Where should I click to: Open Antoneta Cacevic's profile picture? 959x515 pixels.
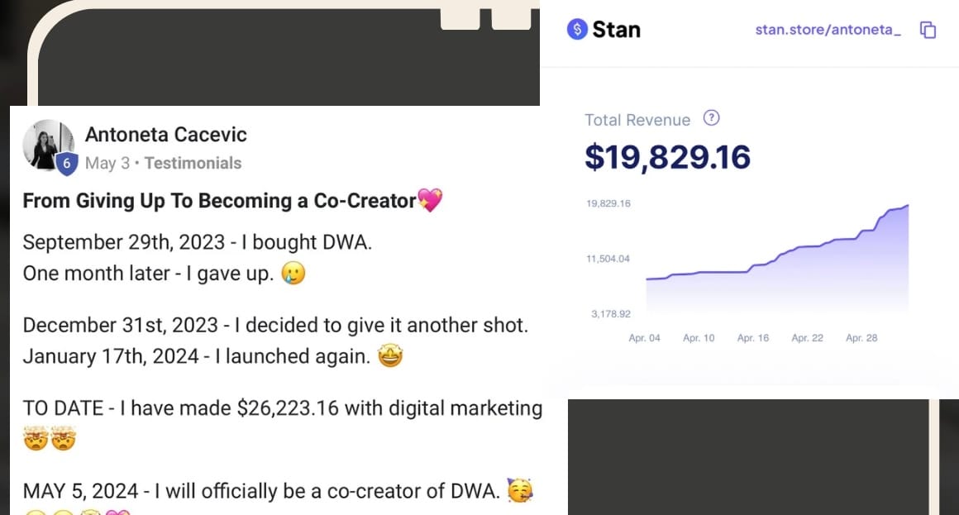47,144
